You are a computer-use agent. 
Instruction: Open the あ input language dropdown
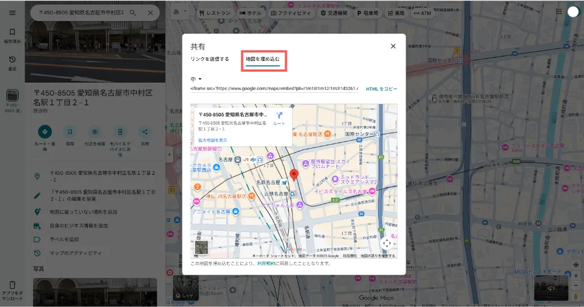point(179,12)
